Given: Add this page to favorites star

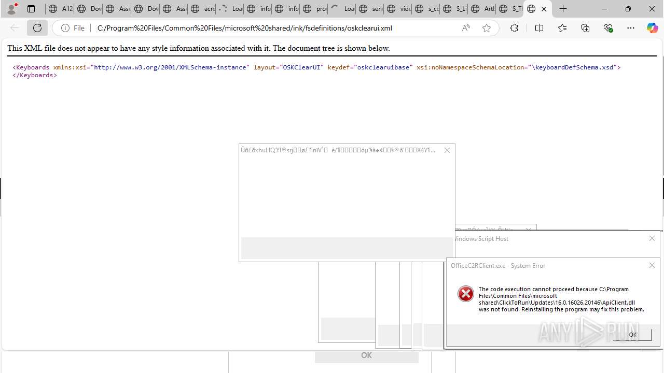Looking at the screenshot, I should [x=487, y=28].
